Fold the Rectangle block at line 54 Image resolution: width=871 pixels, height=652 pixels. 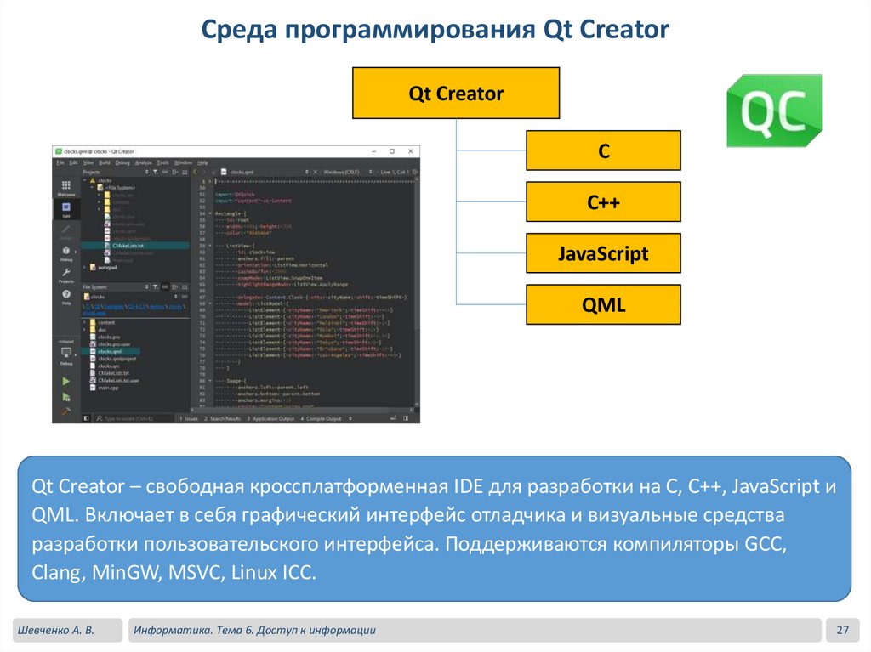click(x=210, y=213)
